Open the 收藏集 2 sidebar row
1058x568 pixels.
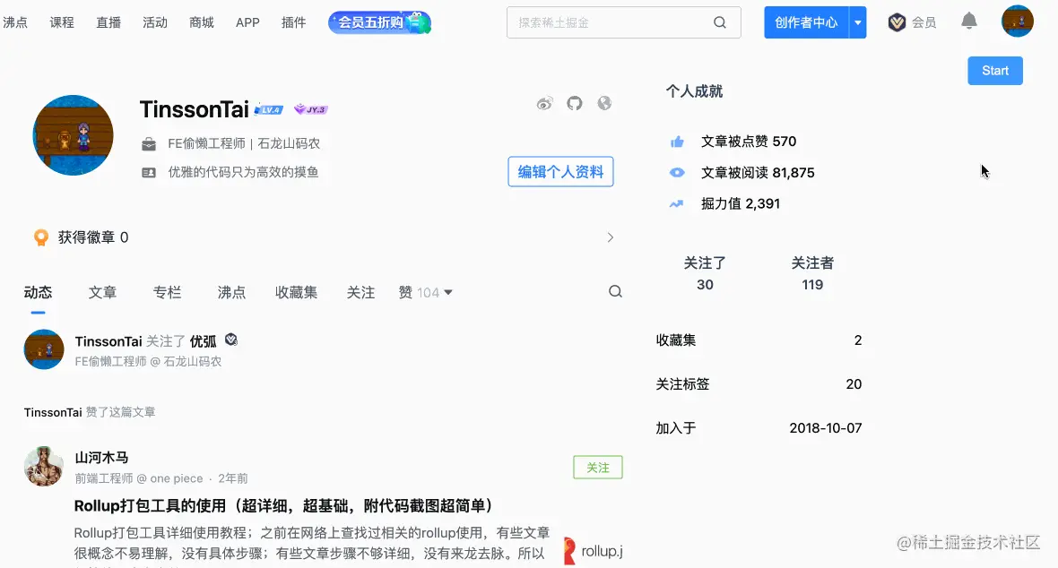pos(759,340)
